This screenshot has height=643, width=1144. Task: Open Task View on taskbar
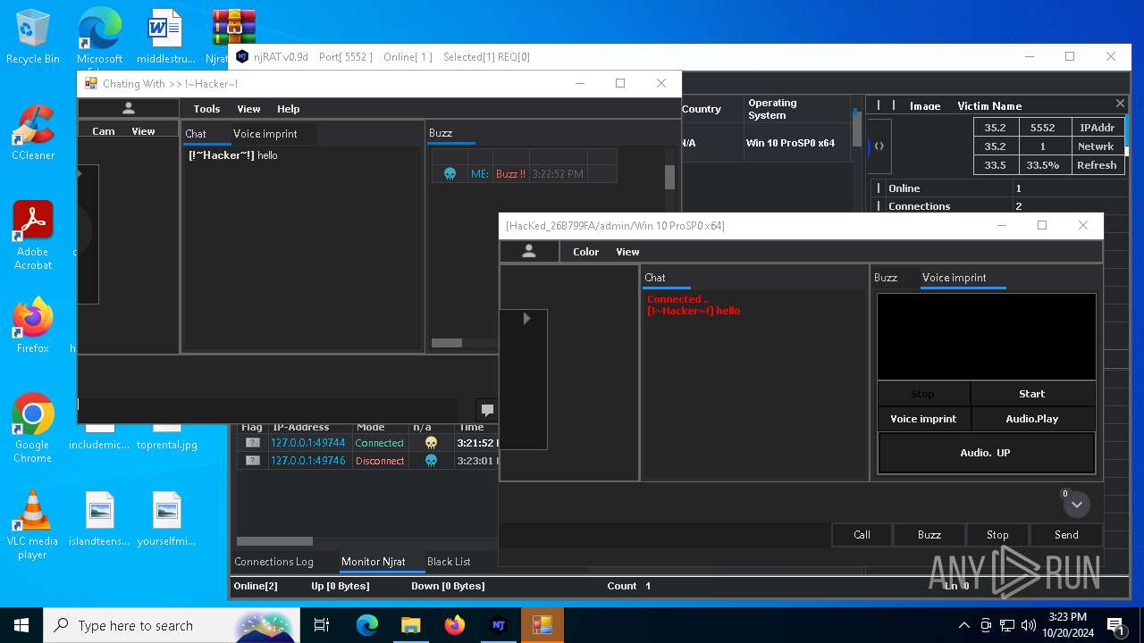coord(322,625)
